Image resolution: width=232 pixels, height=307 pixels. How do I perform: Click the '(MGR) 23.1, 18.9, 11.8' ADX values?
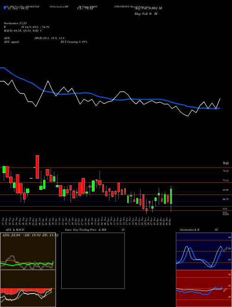[49, 38]
